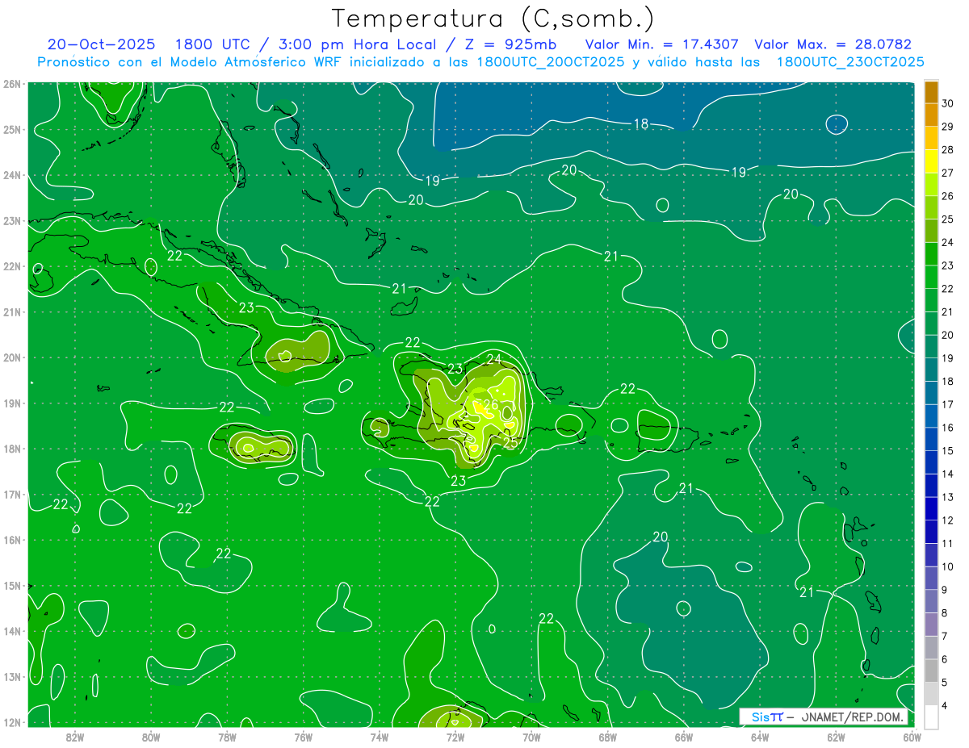Click the '68W' longitude axis label
The height and width of the screenshot is (748, 969).
[x=608, y=737]
